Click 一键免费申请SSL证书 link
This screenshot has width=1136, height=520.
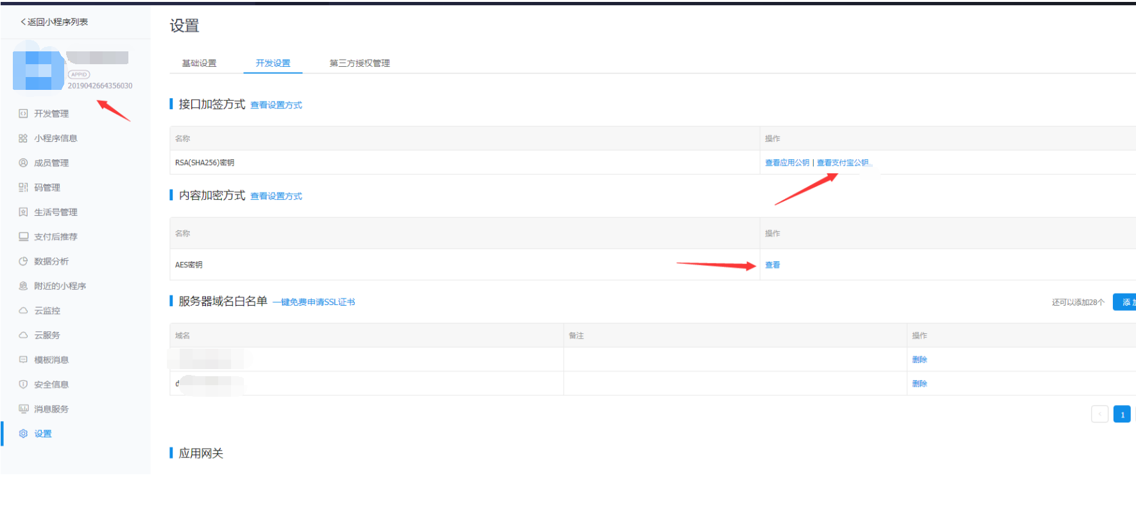click(314, 302)
